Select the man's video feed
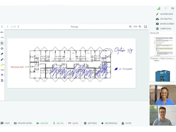Viewport: 176px width, 132px height. (x=163, y=115)
